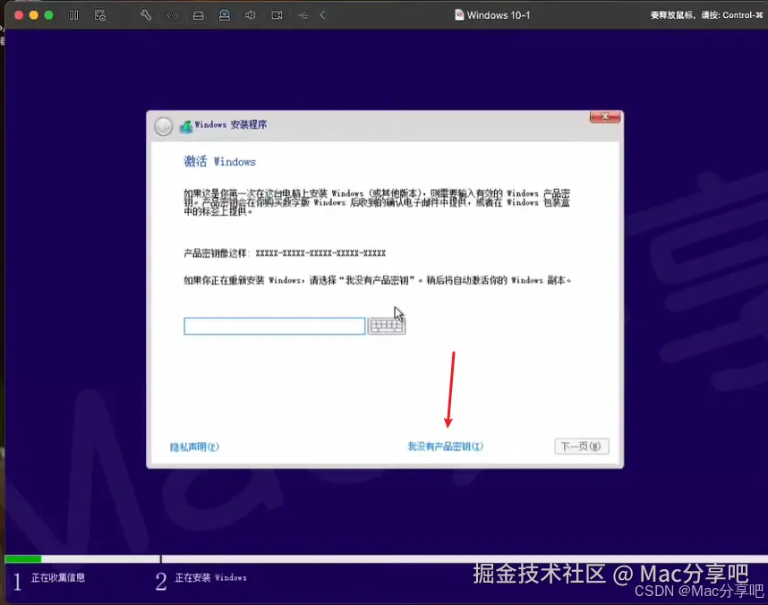Close the Windows 安装程序 dialog
The height and width of the screenshot is (605, 768).
point(604,116)
